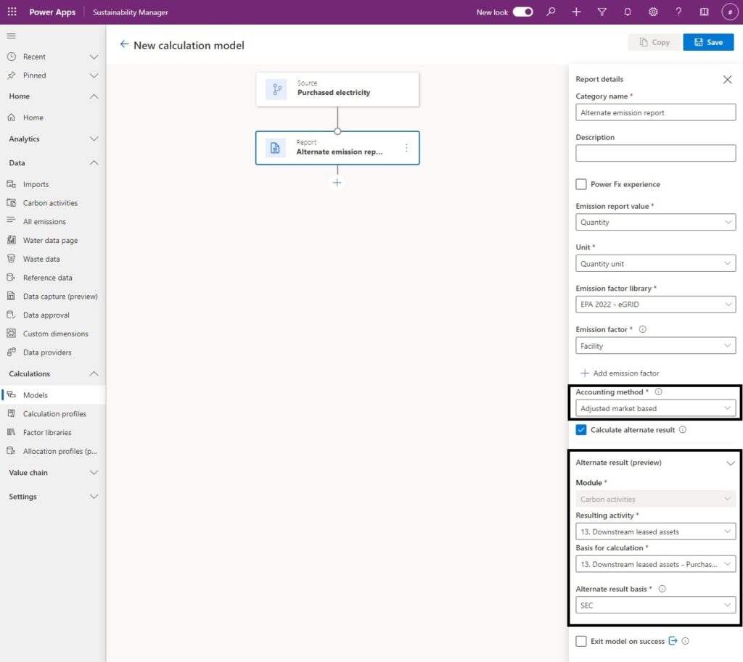Click the Save button
743x662 pixels.
point(708,42)
